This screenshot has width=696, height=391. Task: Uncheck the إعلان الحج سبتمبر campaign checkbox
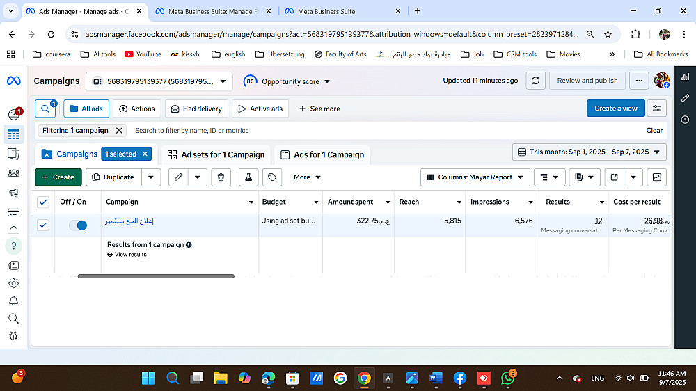(43, 225)
